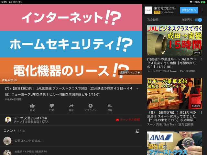
Task: Open the ANA ファーストクラス video thumbnail
Action: pos(175,143)
